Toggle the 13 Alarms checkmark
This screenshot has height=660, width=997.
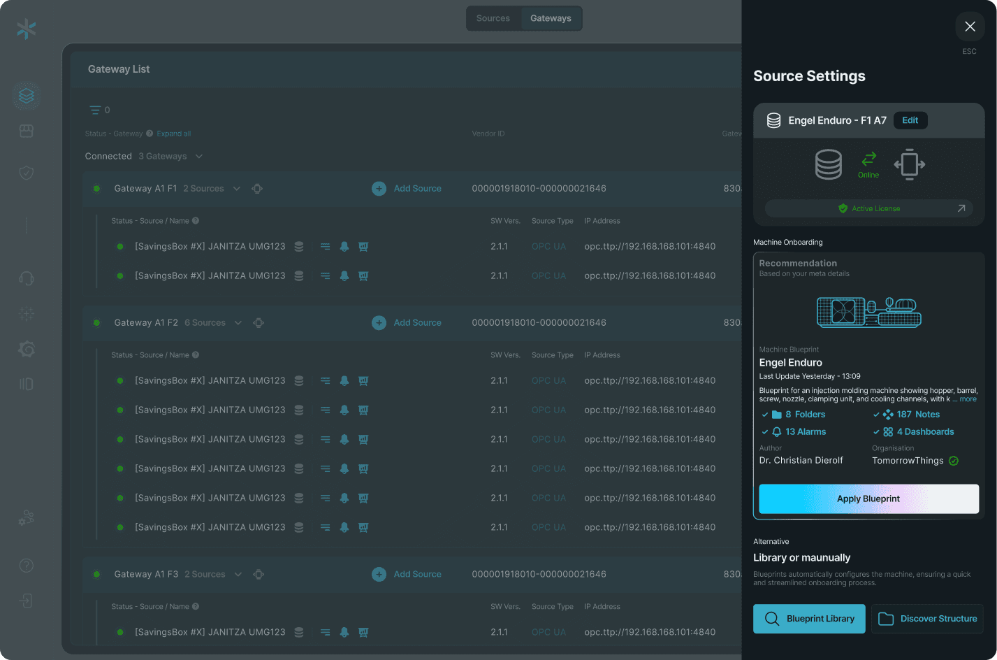pos(765,432)
